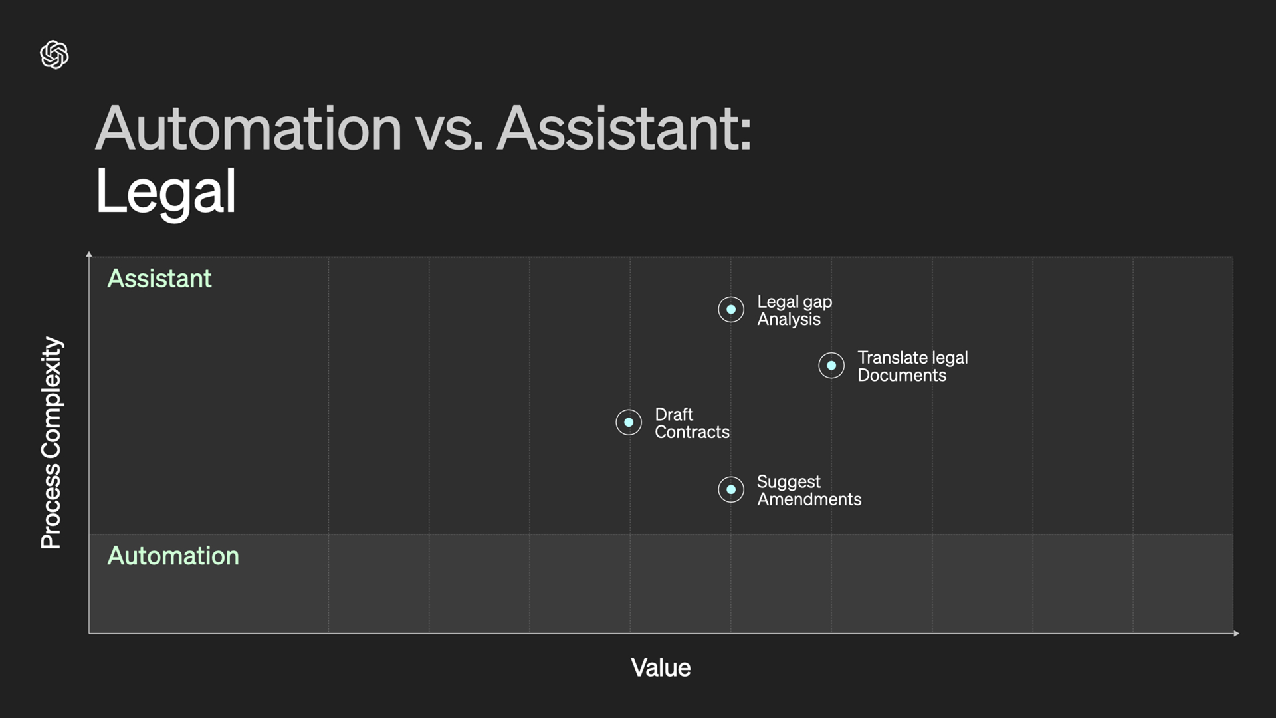The width and height of the screenshot is (1276, 718).
Task: Select the Automation vs. Assistant heading
Action: pos(423,128)
